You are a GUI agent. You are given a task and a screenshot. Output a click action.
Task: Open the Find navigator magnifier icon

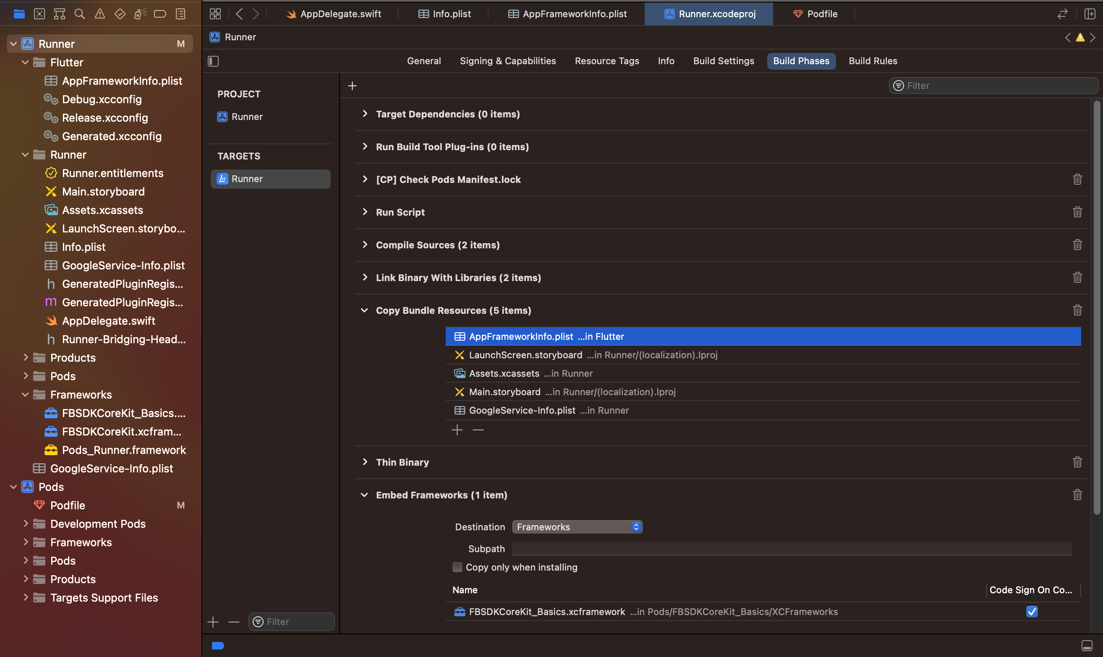(x=80, y=14)
